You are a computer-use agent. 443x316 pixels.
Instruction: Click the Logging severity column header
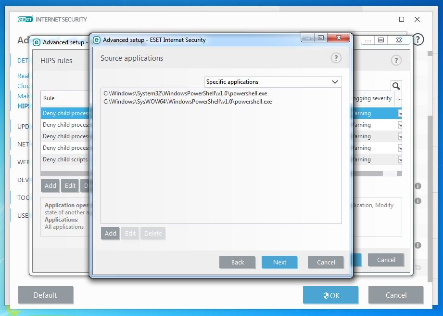tap(373, 98)
